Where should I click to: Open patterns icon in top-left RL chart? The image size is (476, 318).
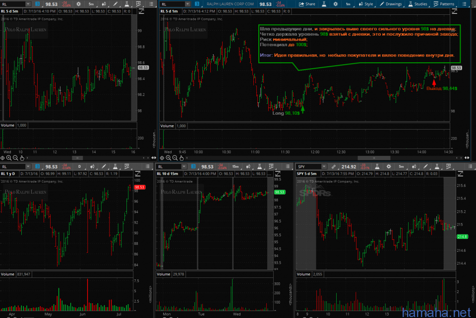(x=138, y=4)
